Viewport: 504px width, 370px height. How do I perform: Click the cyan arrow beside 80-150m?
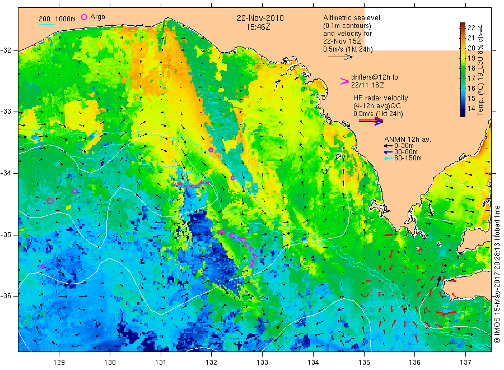tap(388, 158)
